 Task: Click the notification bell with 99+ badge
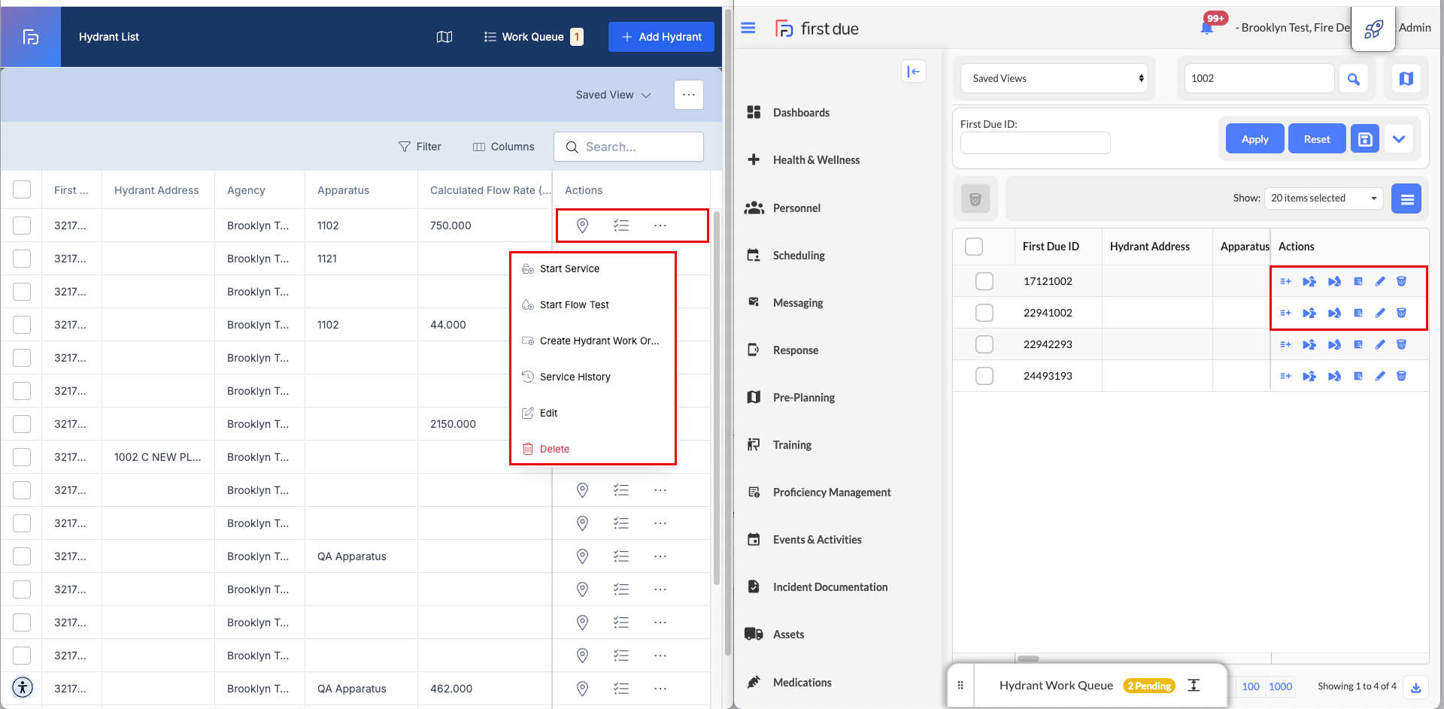click(x=1207, y=28)
